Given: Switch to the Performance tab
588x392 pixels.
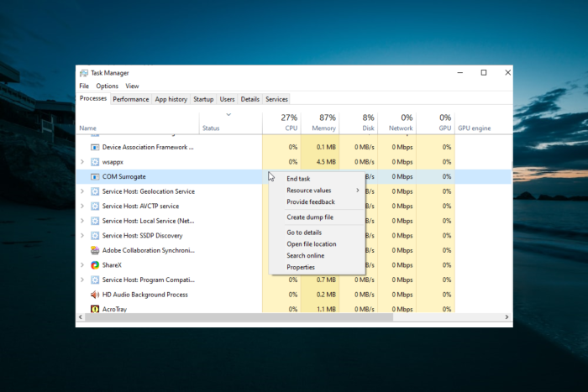Looking at the screenshot, I should click(131, 99).
